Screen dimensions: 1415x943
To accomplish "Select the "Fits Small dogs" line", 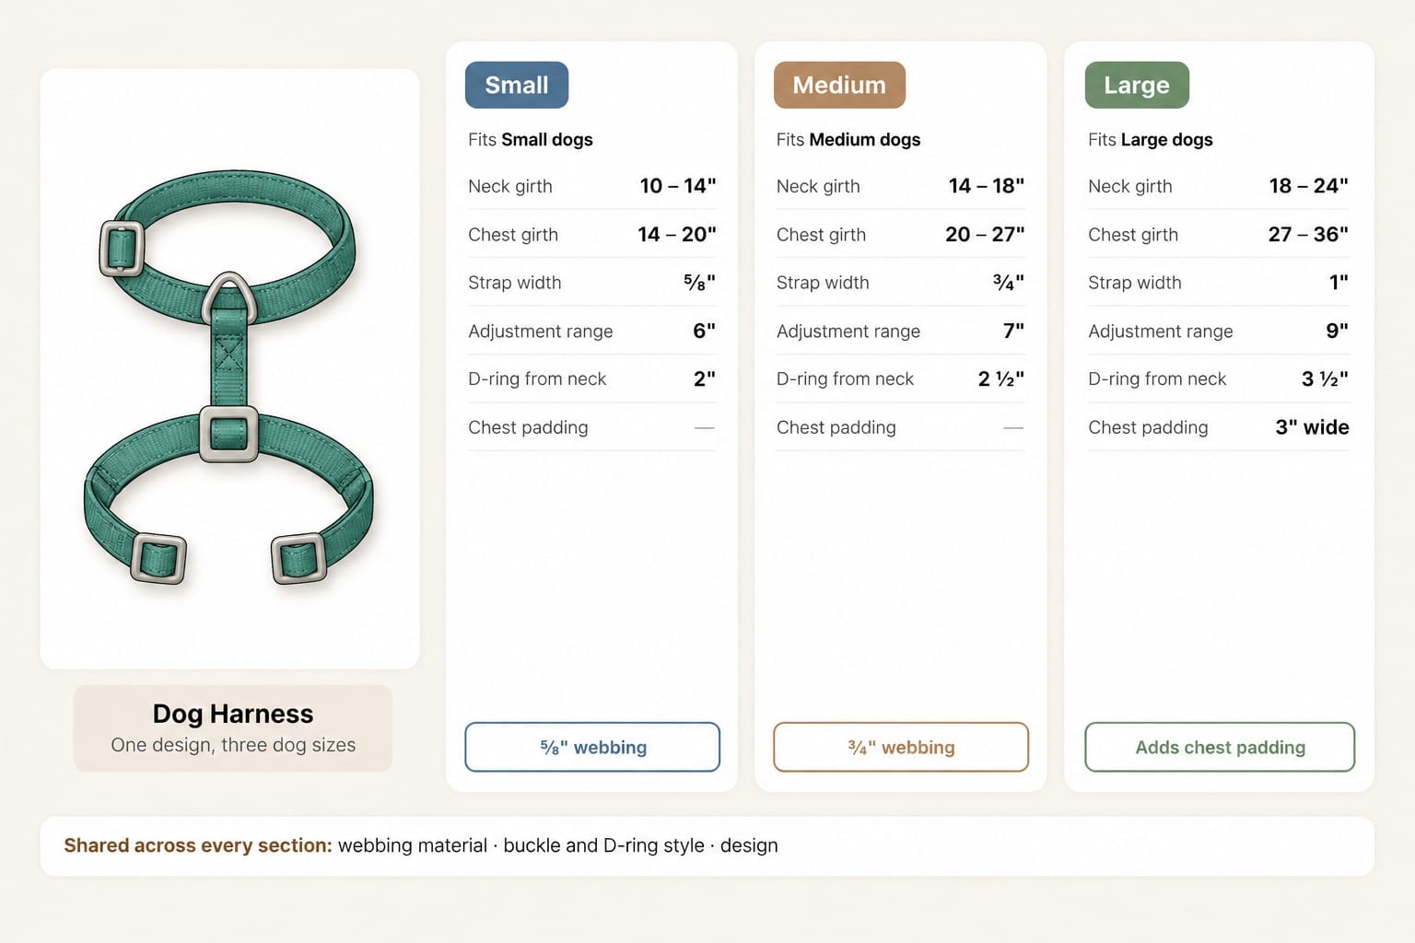I will point(531,140).
